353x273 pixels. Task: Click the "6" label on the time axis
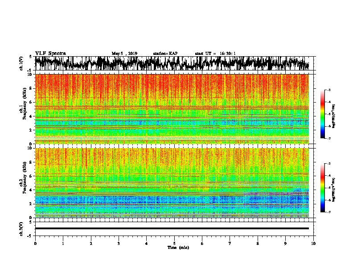click(x=202, y=243)
